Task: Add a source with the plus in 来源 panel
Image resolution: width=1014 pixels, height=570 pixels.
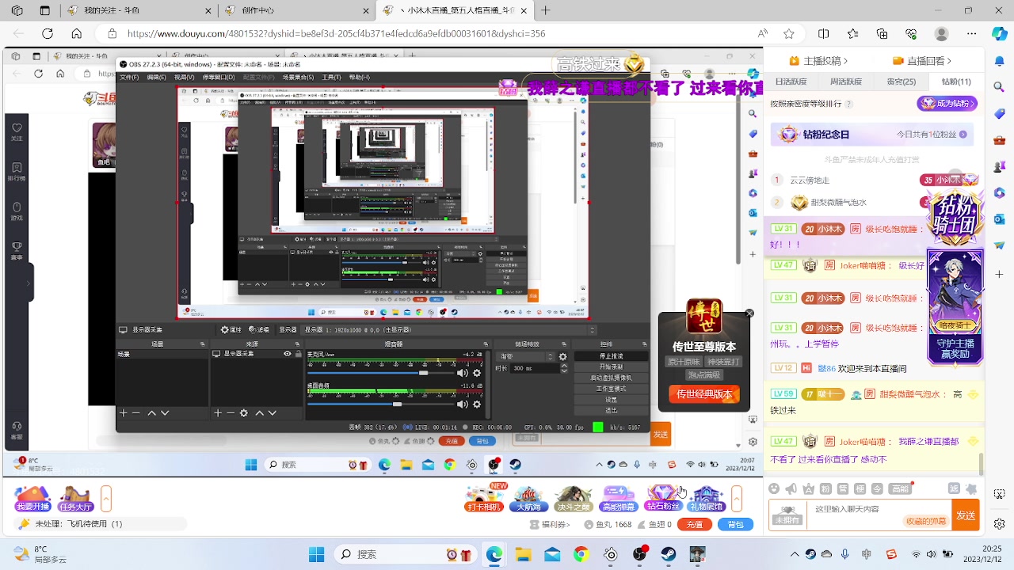Action: (x=218, y=413)
